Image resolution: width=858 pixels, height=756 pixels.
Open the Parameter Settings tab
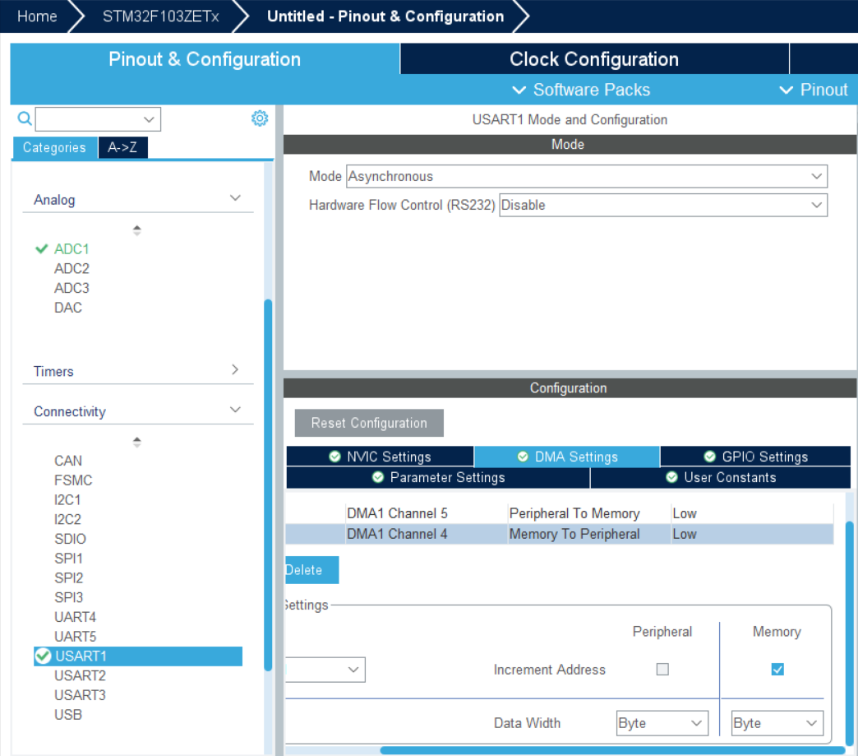coord(438,477)
